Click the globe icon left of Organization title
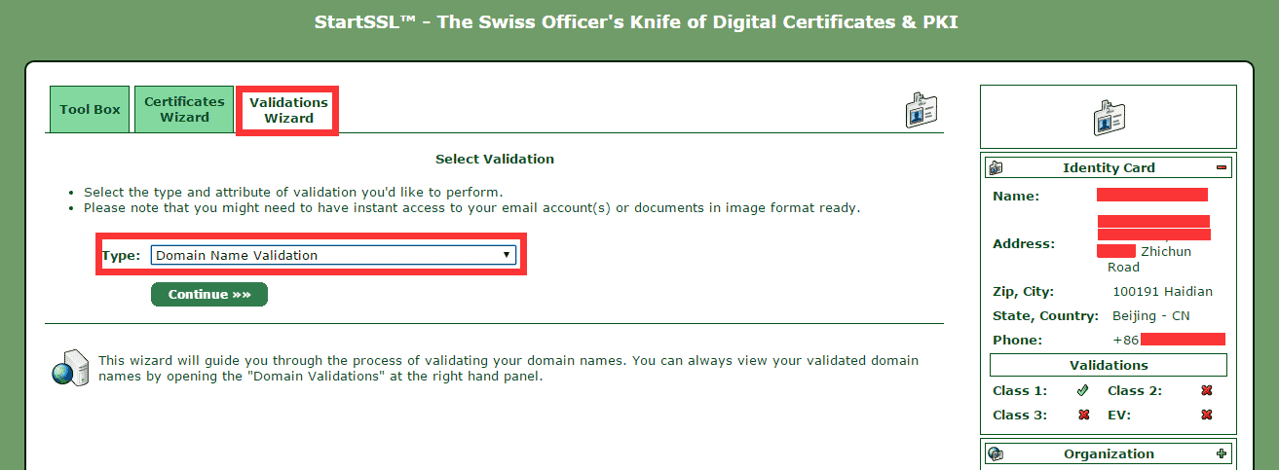This screenshot has height=470, width=1279. [996, 453]
